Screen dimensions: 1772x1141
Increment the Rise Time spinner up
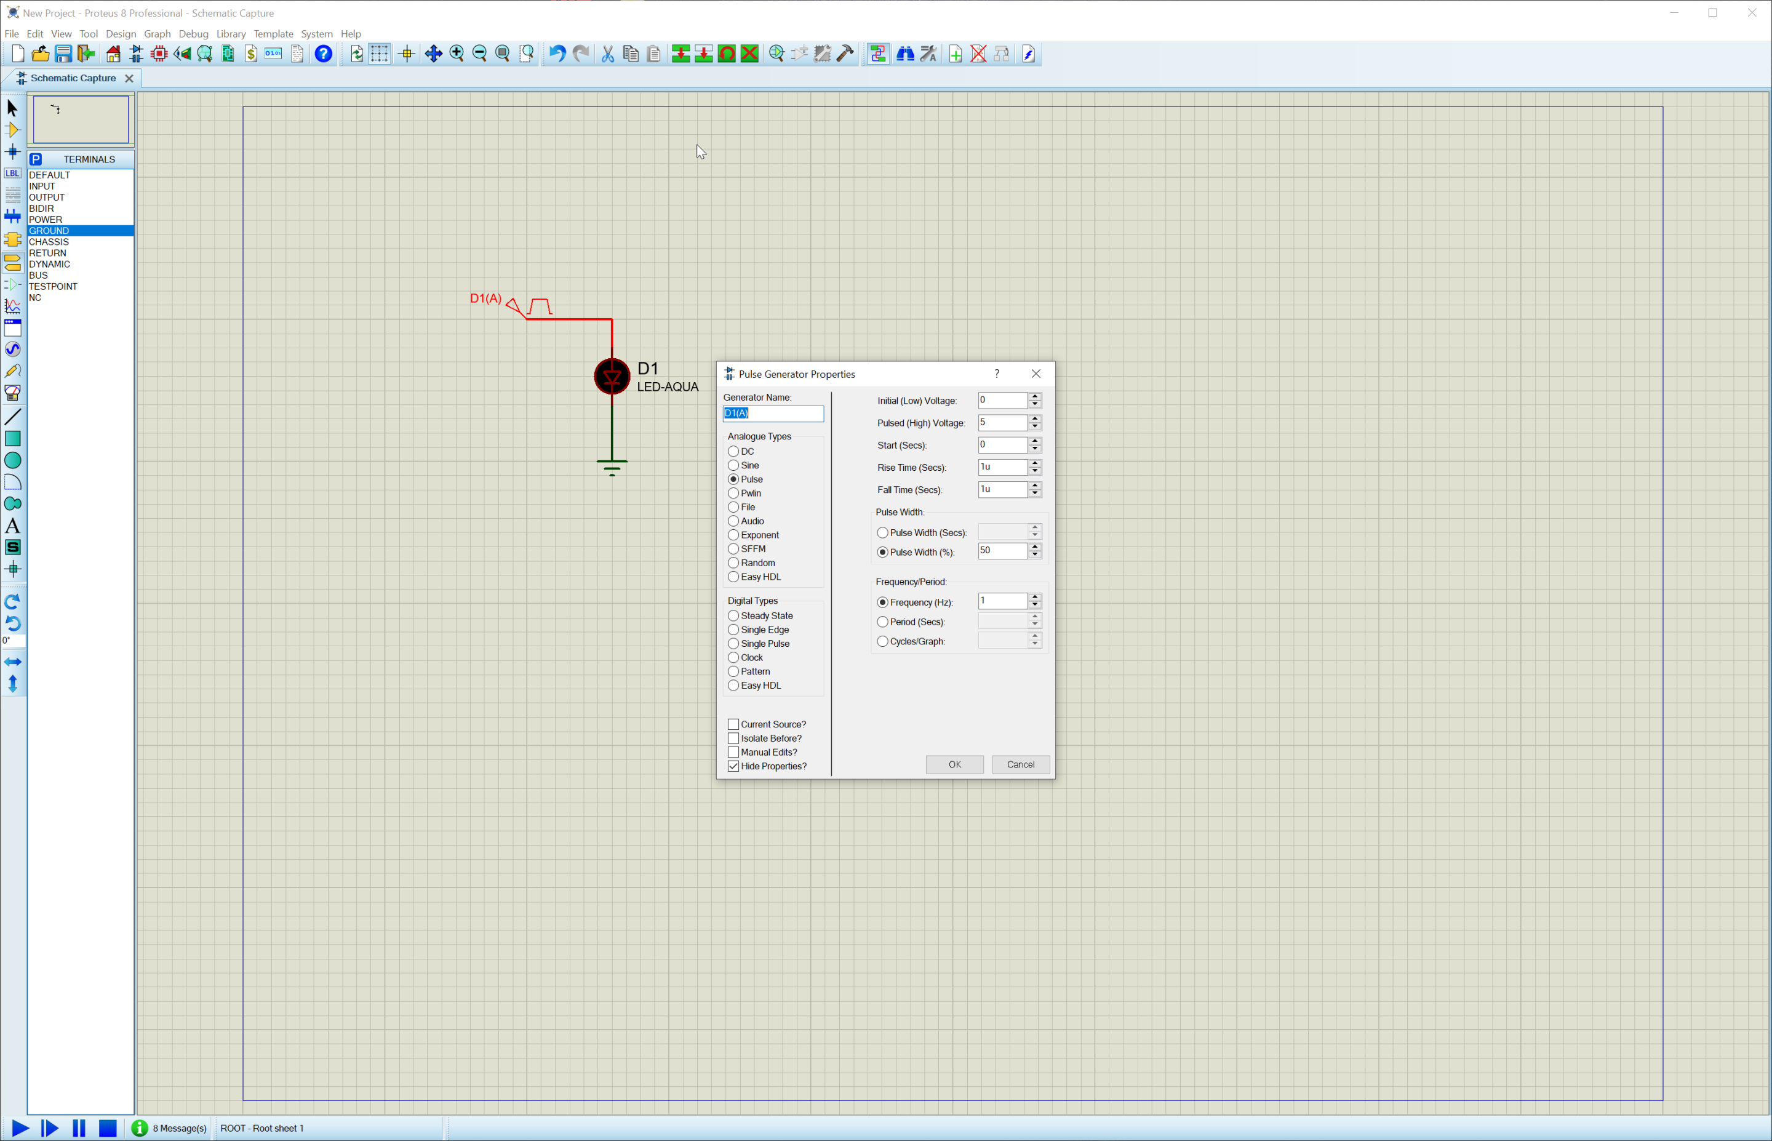1034,463
